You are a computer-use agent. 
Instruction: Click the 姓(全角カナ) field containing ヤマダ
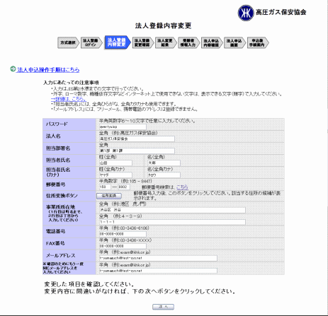click(x=115, y=175)
